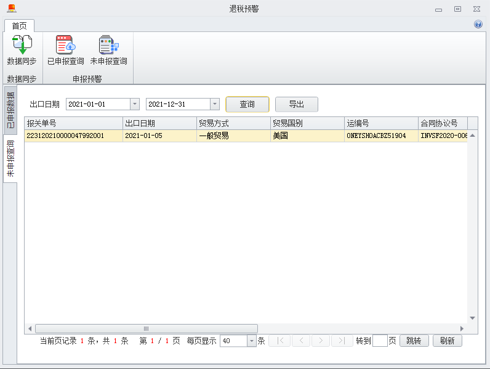This screenshot has height=369, width=490.
Task: Sort by the 报关单号 column header
Action: [x=73, y=123]
